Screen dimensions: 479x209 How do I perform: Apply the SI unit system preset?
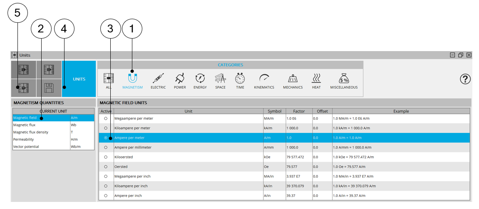tap(24, 69)
